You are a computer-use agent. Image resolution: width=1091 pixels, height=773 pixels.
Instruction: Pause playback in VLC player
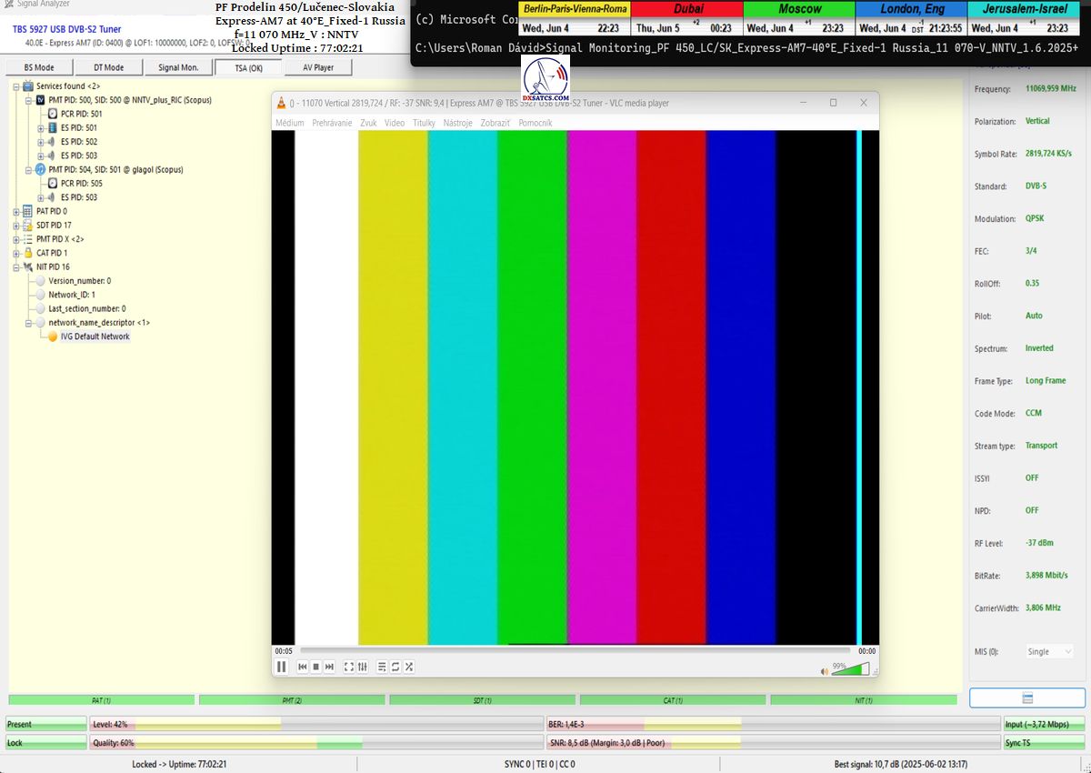click(282, 667)
